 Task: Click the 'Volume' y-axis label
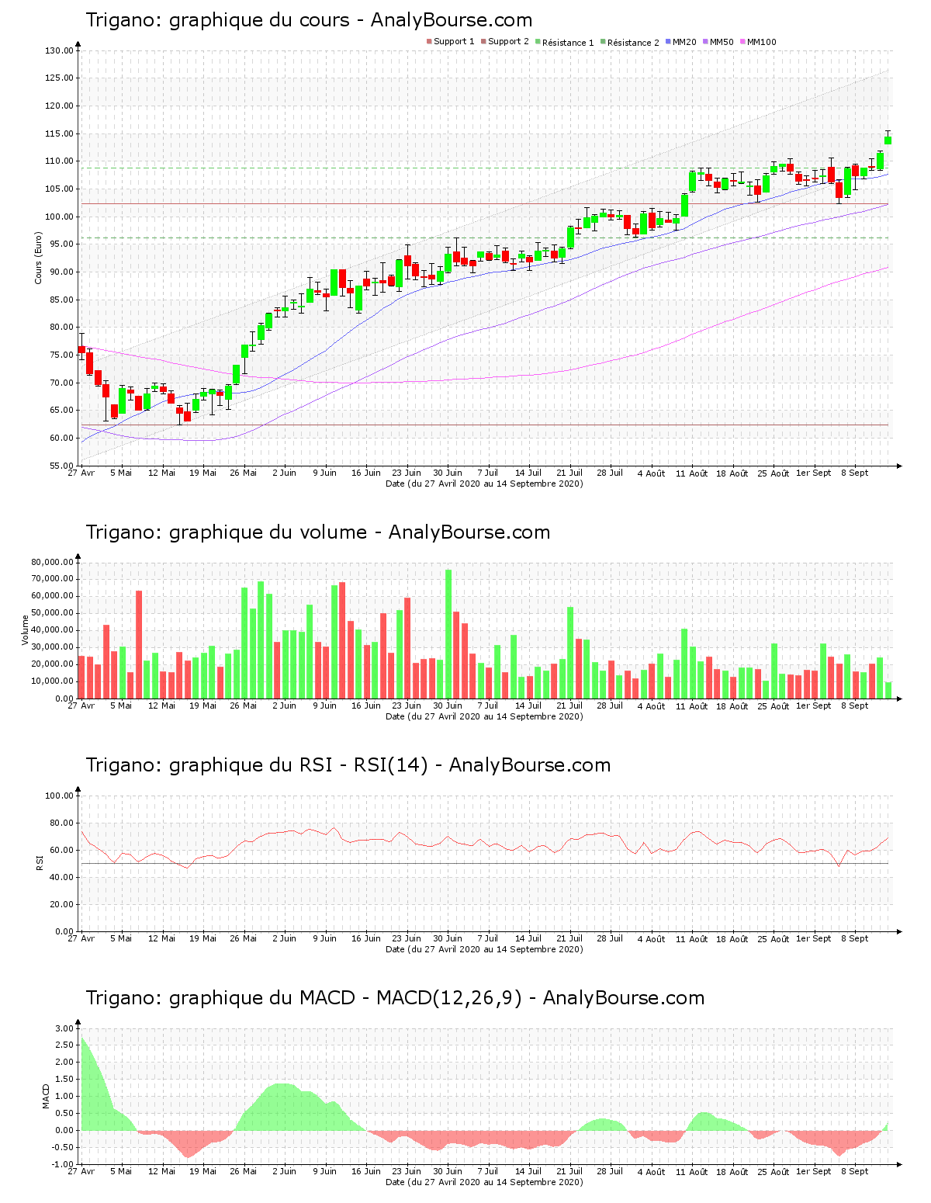point(26,630)
